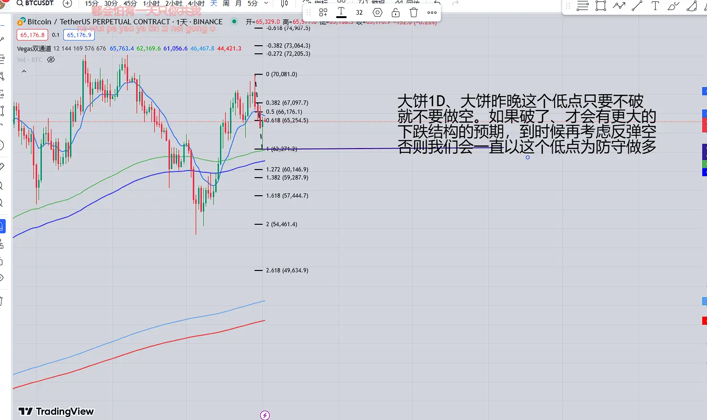
Task: Open text settings hexagon icon
Action: point(378,12)
